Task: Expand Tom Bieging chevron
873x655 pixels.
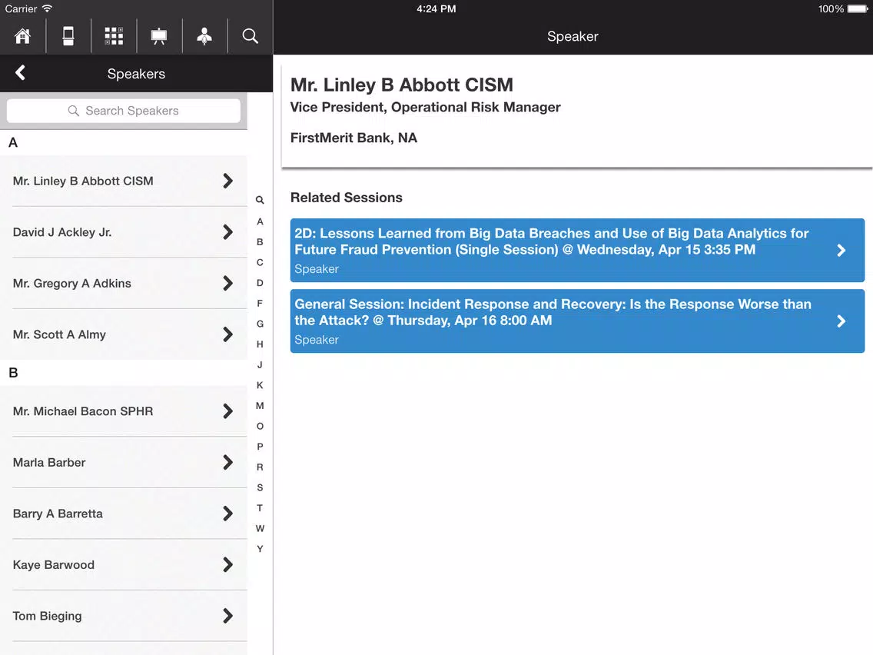Action: click(227, 616)
